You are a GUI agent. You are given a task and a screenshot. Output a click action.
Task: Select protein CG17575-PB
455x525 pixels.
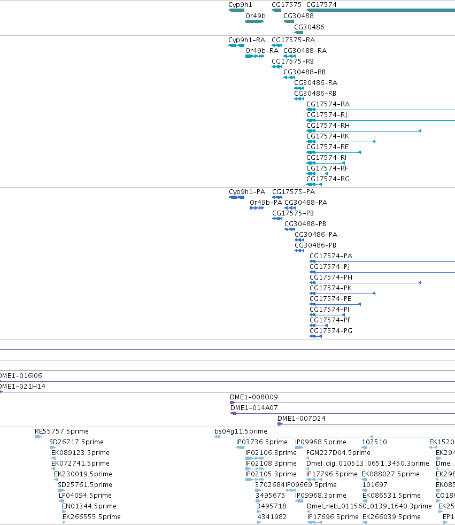coord(293,213)
